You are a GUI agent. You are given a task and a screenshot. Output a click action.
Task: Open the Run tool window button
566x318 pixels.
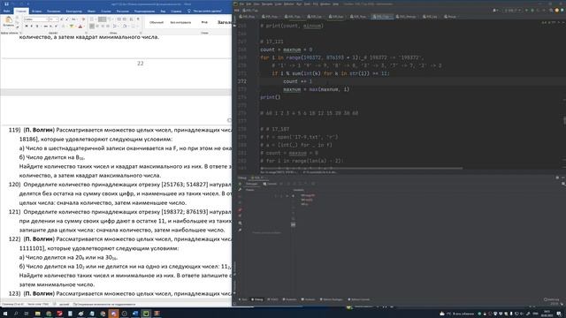pyautogui.click(x=243, y=299)
